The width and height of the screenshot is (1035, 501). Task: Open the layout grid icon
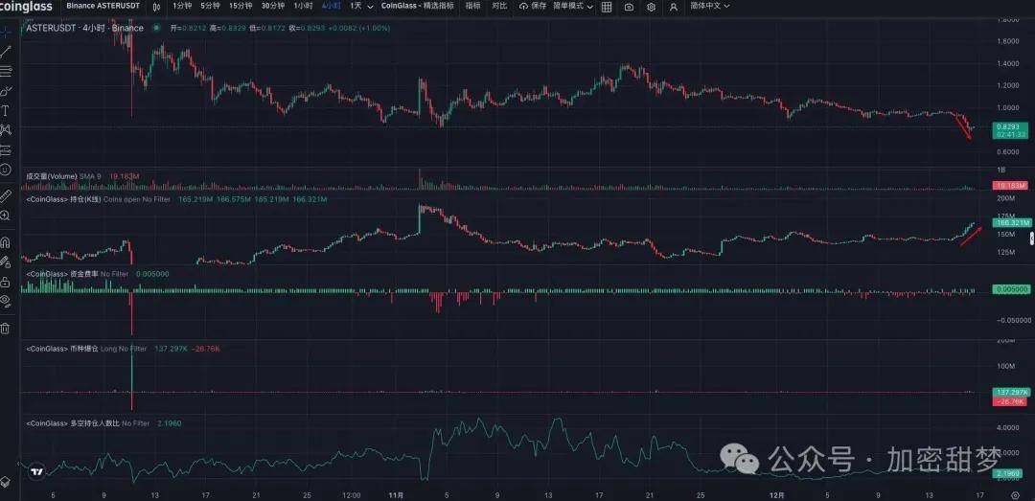(x=608, y=7)
